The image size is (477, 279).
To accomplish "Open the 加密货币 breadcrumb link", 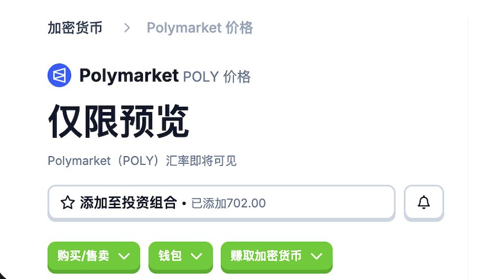I will coord(75,28).
